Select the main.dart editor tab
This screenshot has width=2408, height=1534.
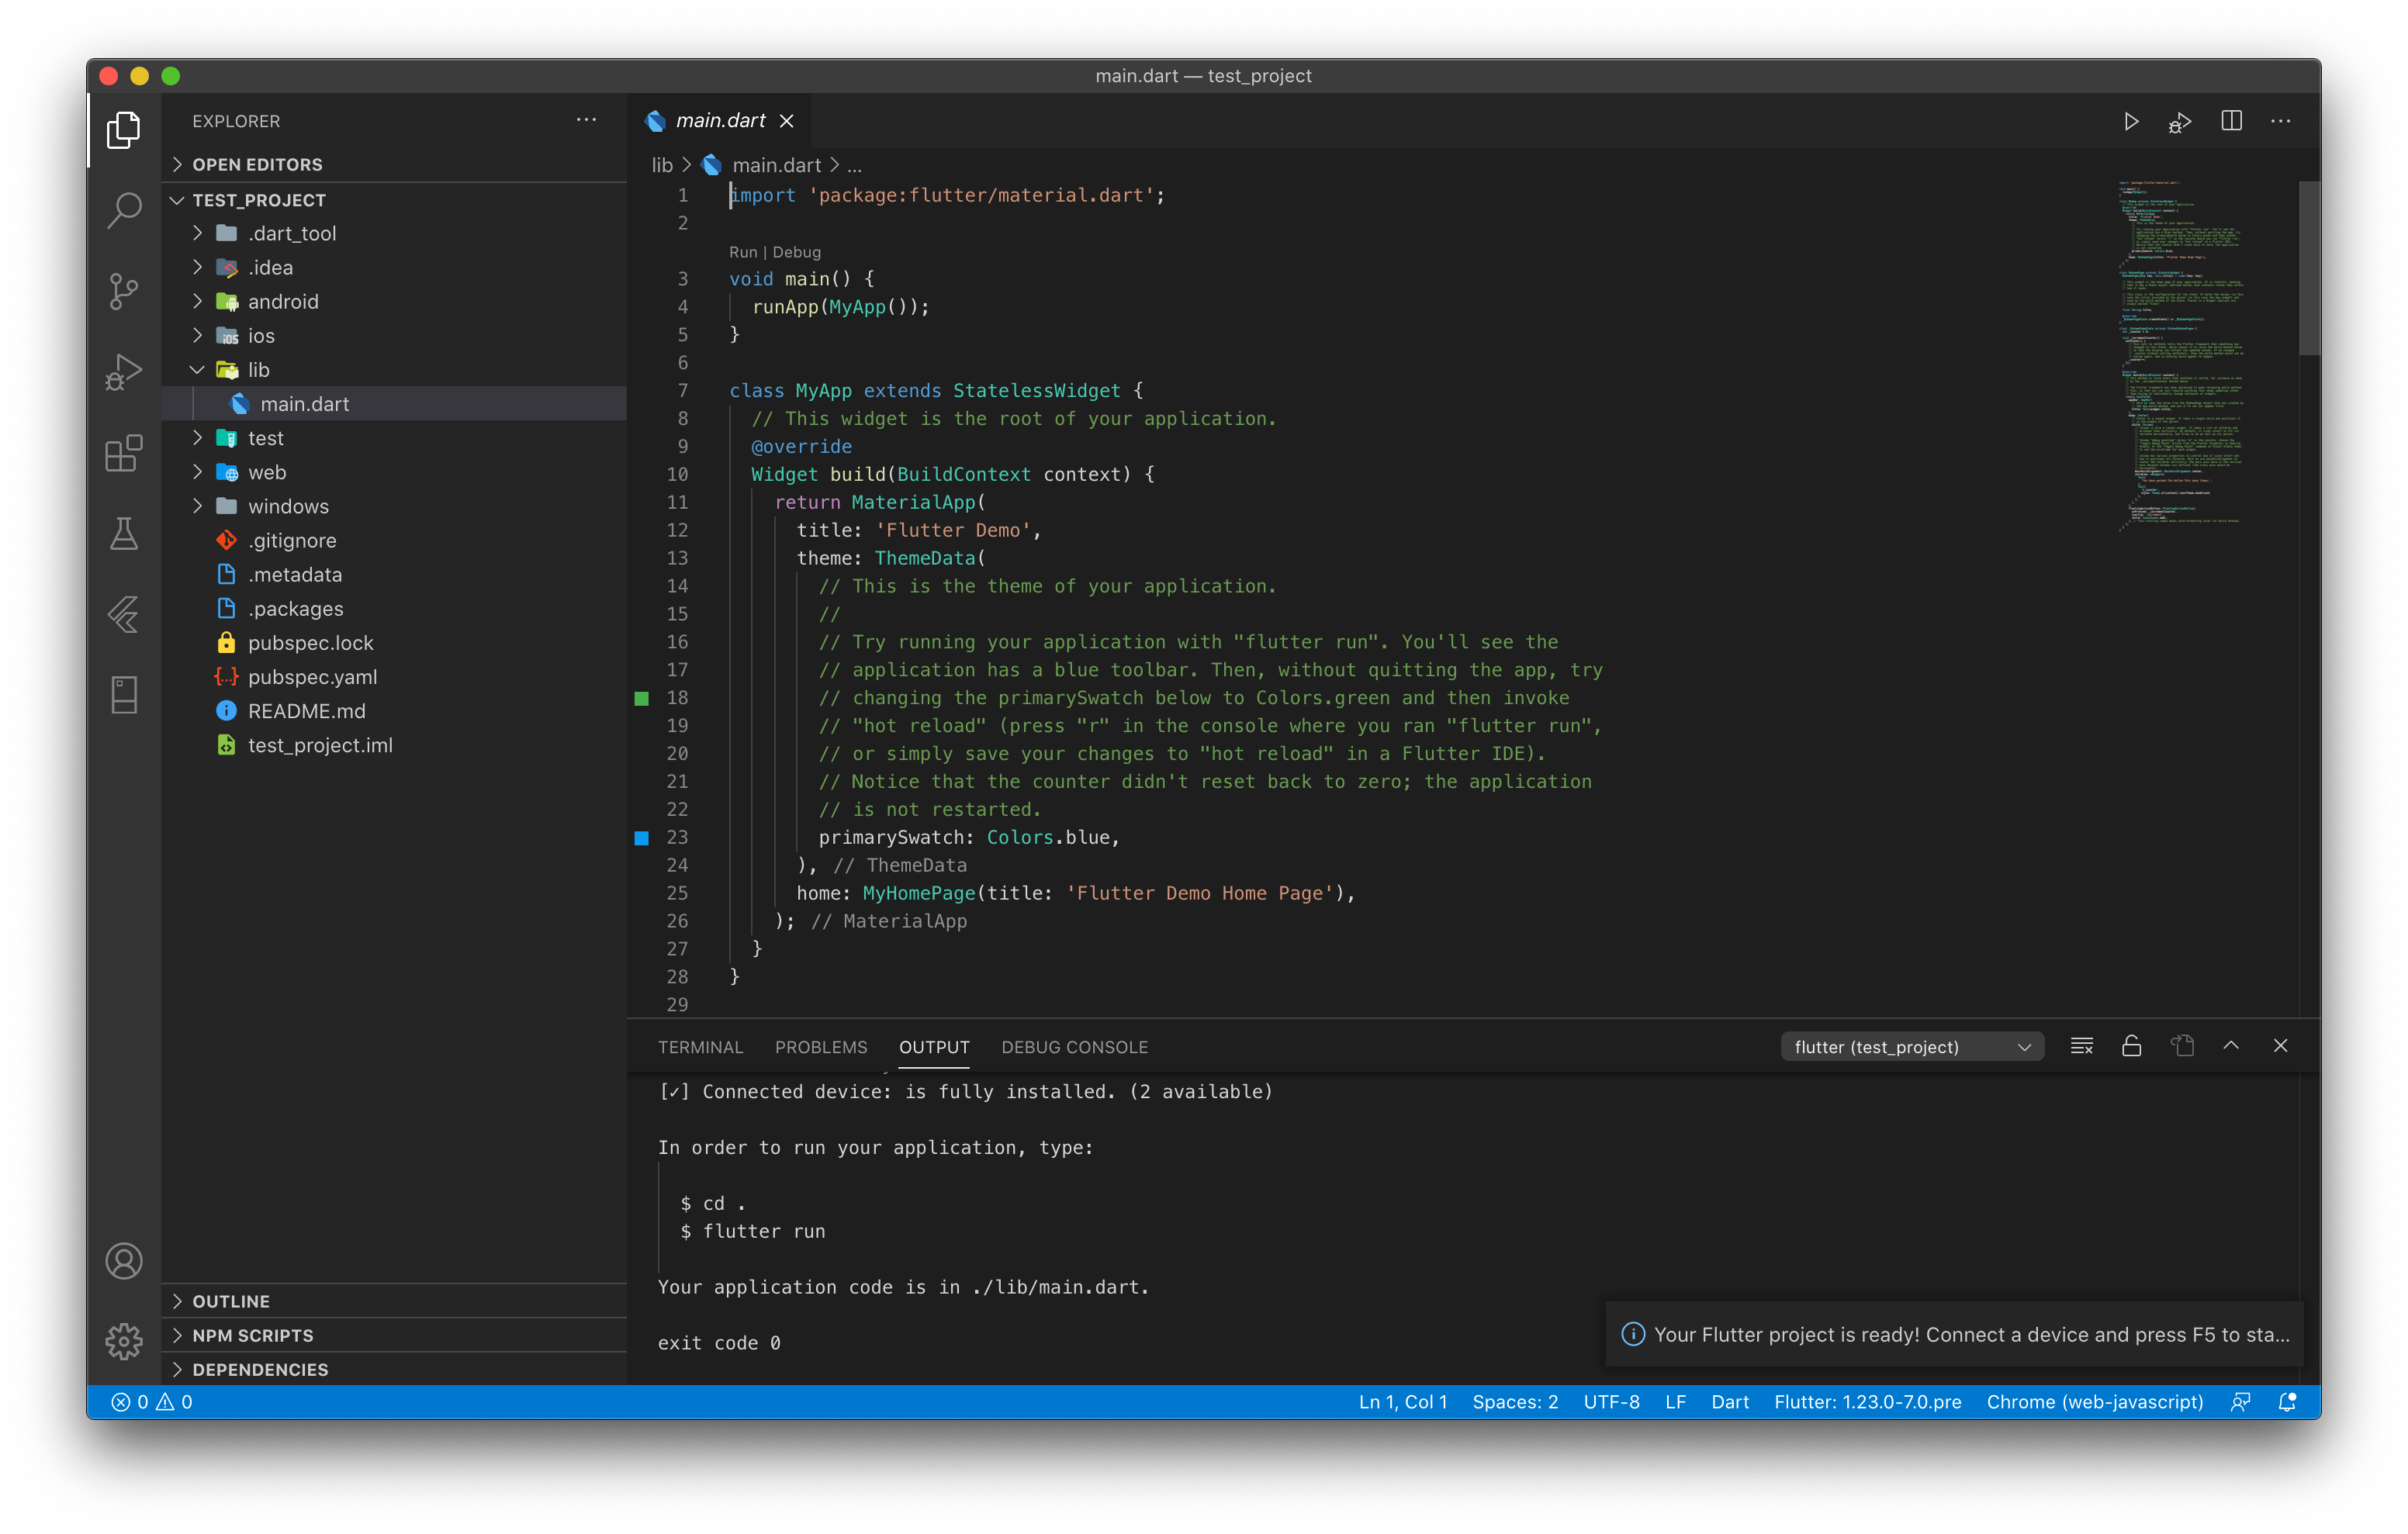coord(720,121)
